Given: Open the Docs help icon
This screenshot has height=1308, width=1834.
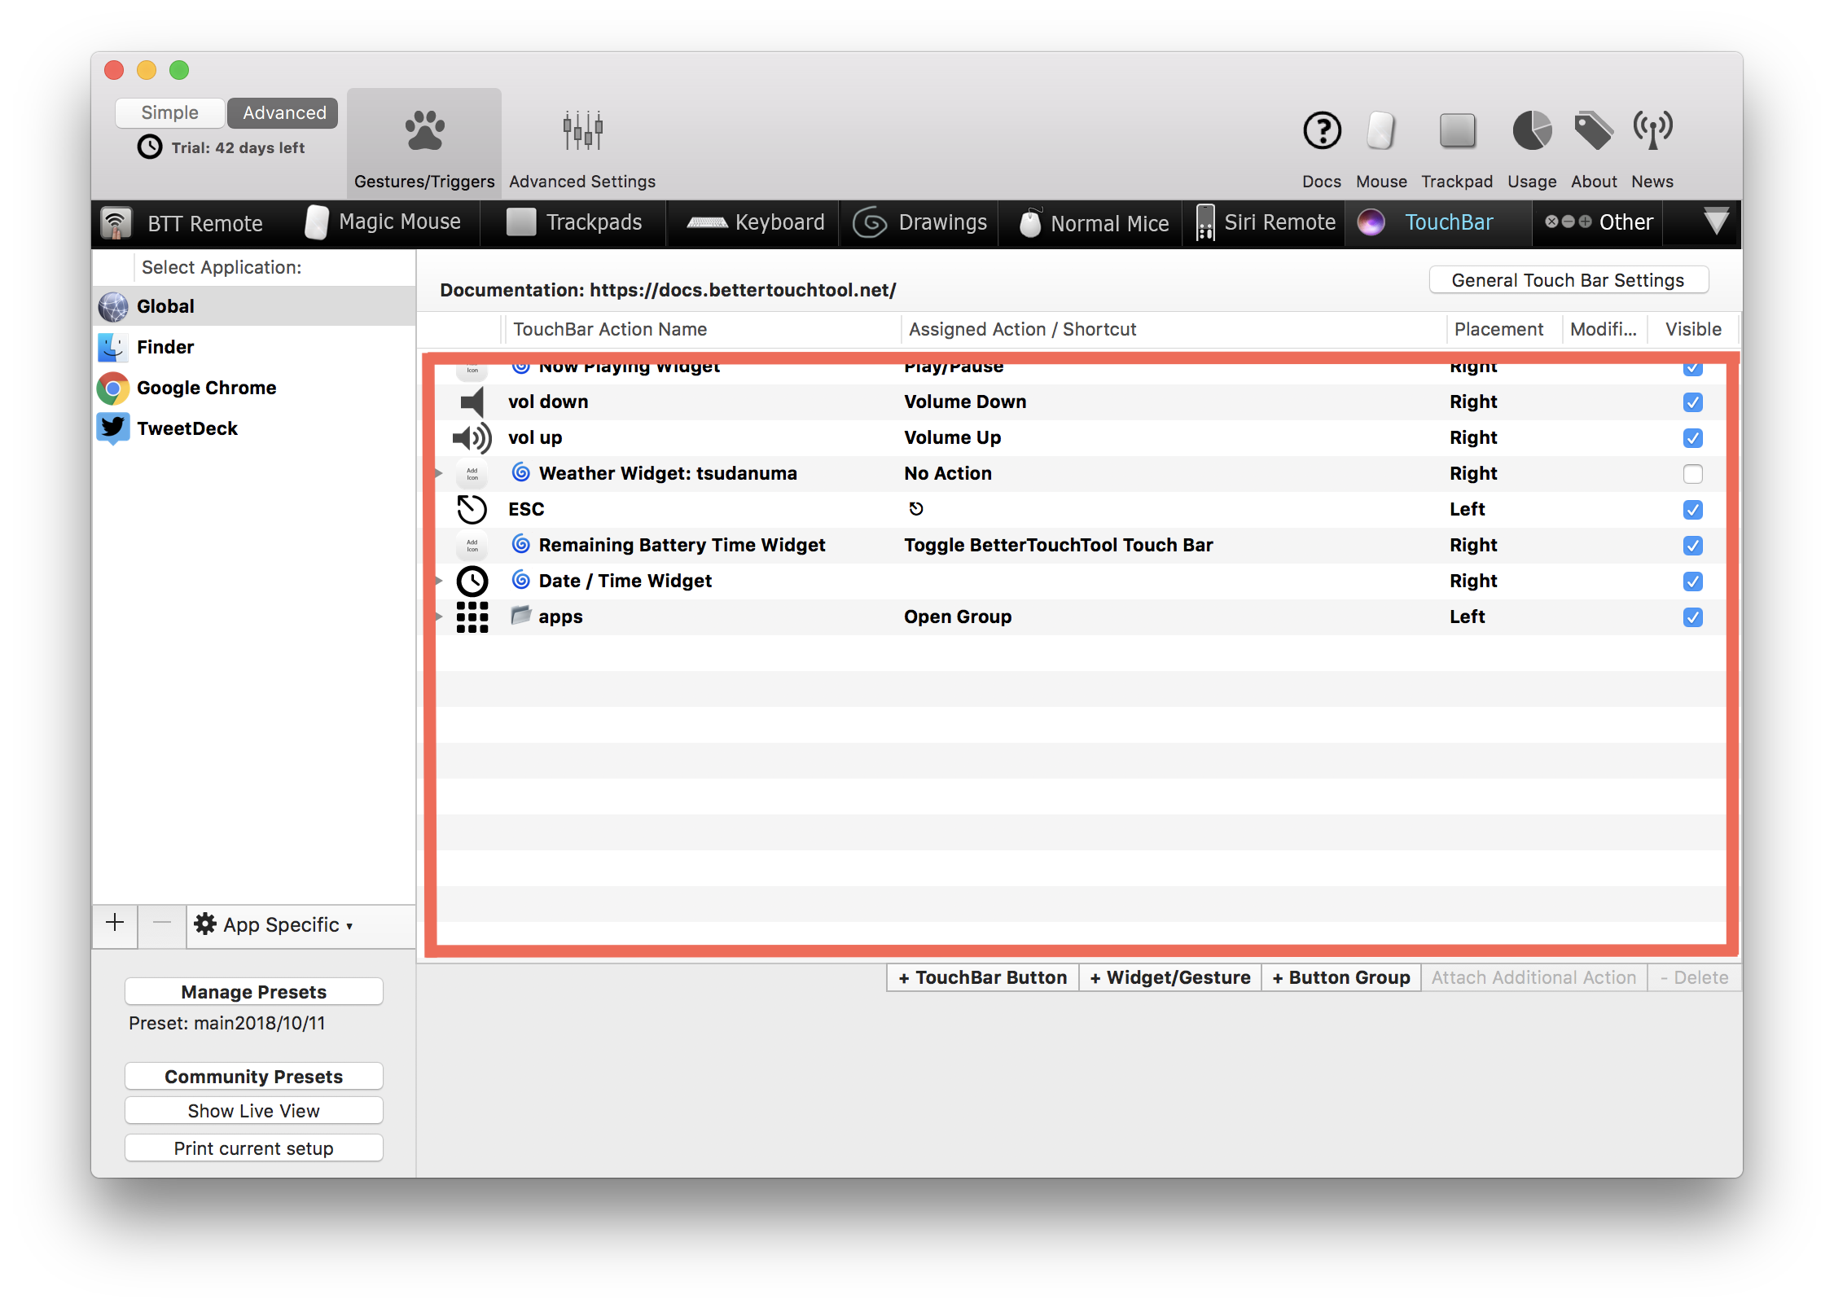Looking at the screenshot, I should click(1322, 131).
